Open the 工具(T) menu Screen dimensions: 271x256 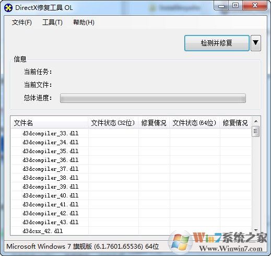(x=52, y=22)
